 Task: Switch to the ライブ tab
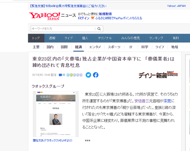coord(69,38)
